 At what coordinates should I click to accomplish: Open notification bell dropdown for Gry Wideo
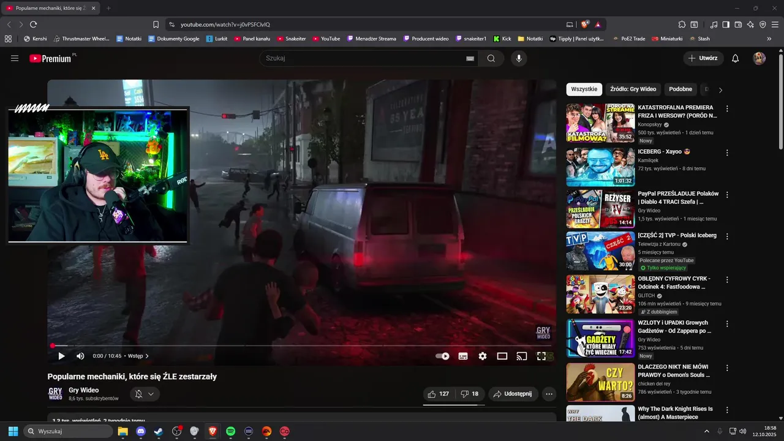(145, 394)
